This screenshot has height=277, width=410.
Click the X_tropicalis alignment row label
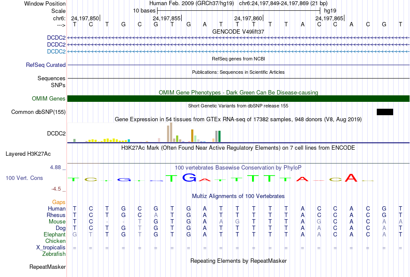[x=51, y=248]
